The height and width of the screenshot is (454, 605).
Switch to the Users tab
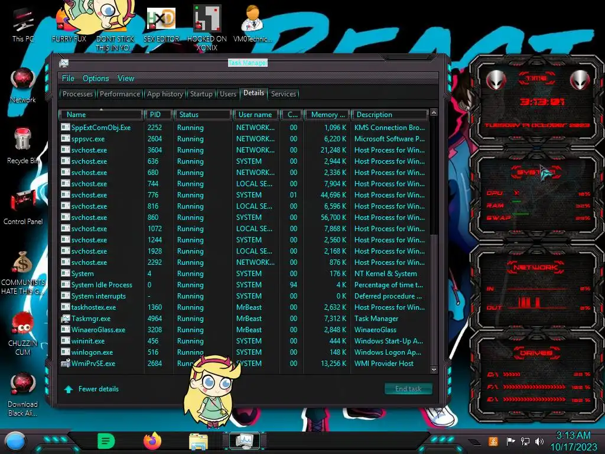[x=227, y=94]
